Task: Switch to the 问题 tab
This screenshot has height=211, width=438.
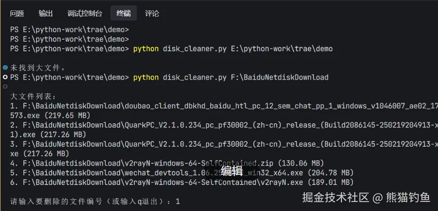Action: [17, 13]
